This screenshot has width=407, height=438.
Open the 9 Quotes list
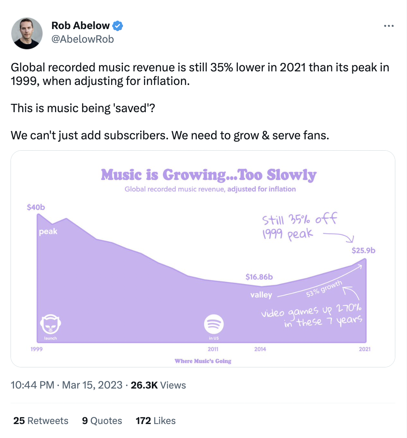pyautogui.click(x=102, y=421)
